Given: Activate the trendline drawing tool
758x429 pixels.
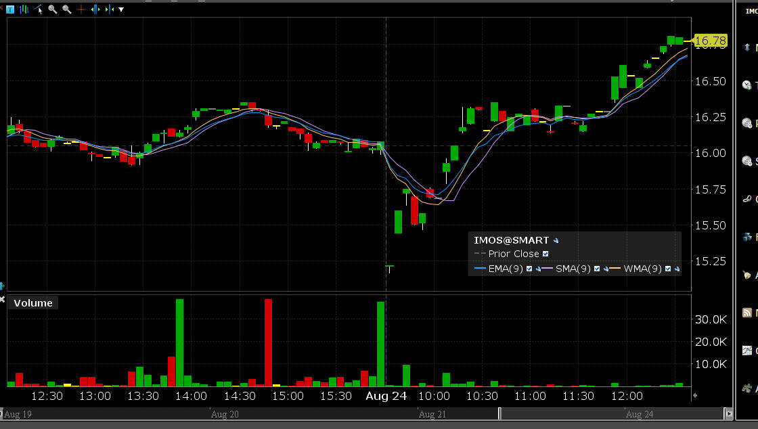Looking at the screenshot, I should click(x=39, y=9).
